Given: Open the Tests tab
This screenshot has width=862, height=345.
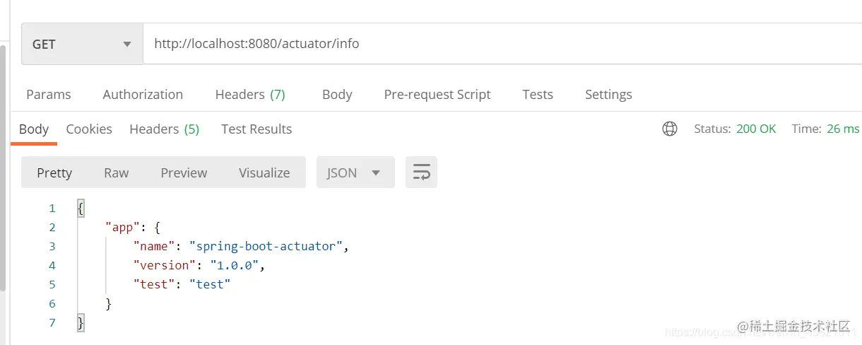Looking at the screenshot, I should pos(538,94).
